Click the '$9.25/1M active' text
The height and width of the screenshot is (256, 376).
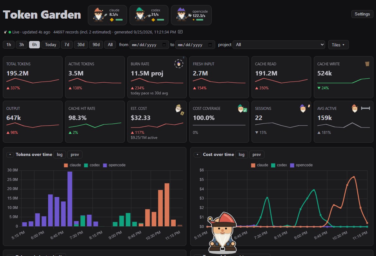click(x=144, y=138)
